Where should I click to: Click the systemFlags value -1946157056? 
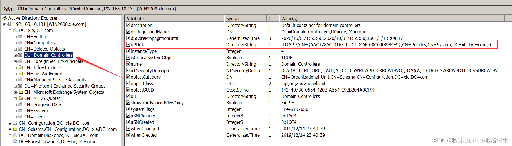coord(294,109)
